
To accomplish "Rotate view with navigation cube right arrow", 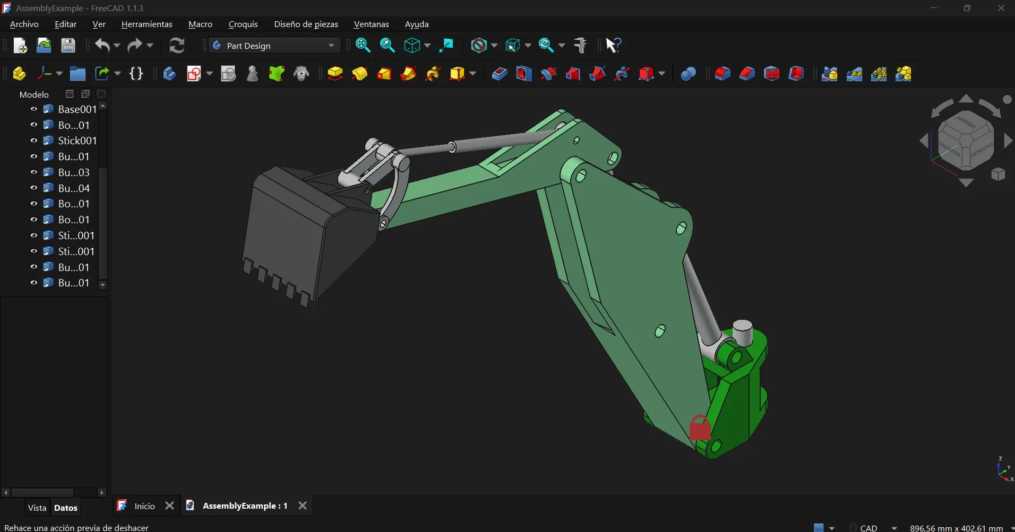I will click(x=1008, y=141).
